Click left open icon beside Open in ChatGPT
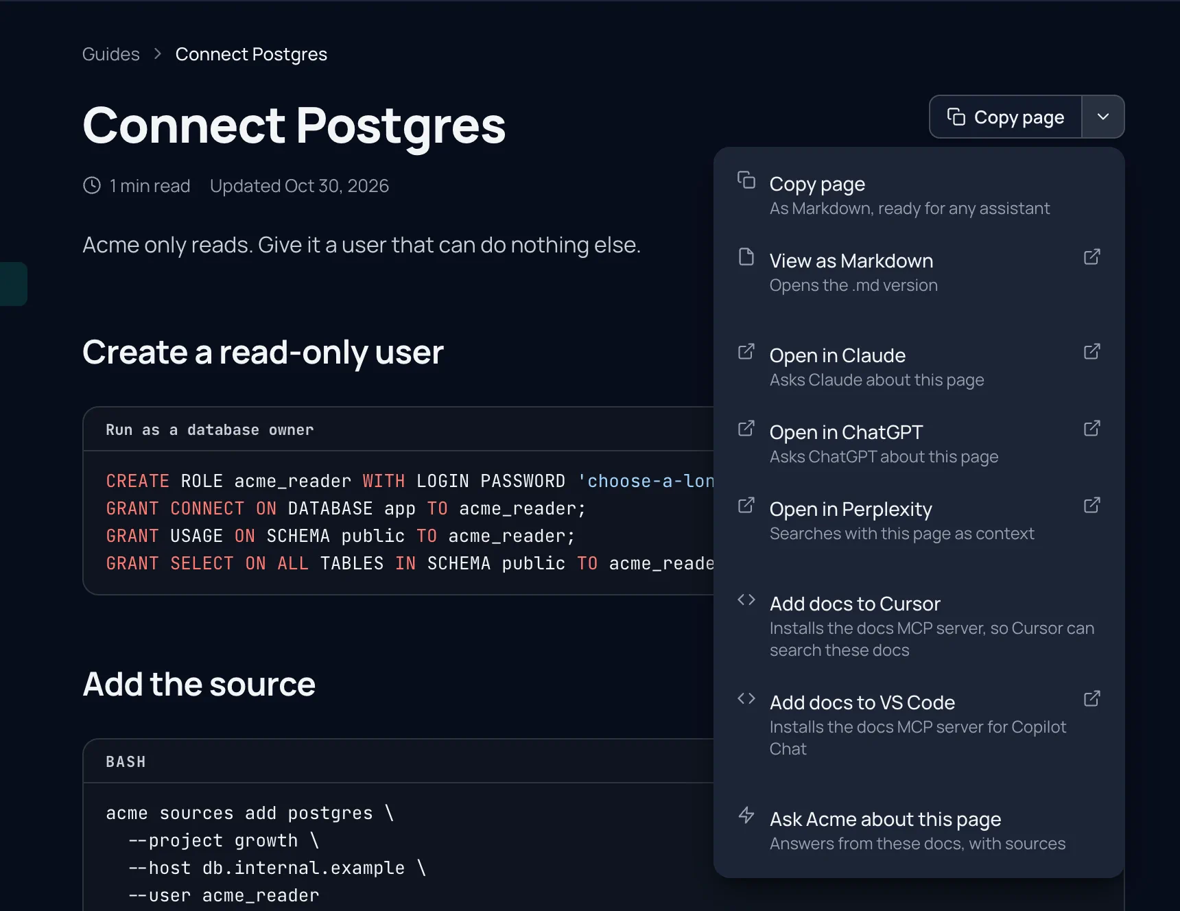Screen dimensions: 1180x911 pyautogui.click(x=746, y=428)
